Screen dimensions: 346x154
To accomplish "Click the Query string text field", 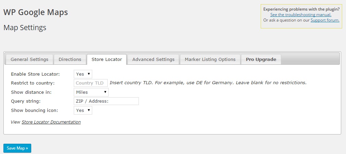I will click(x=106, y=101).
